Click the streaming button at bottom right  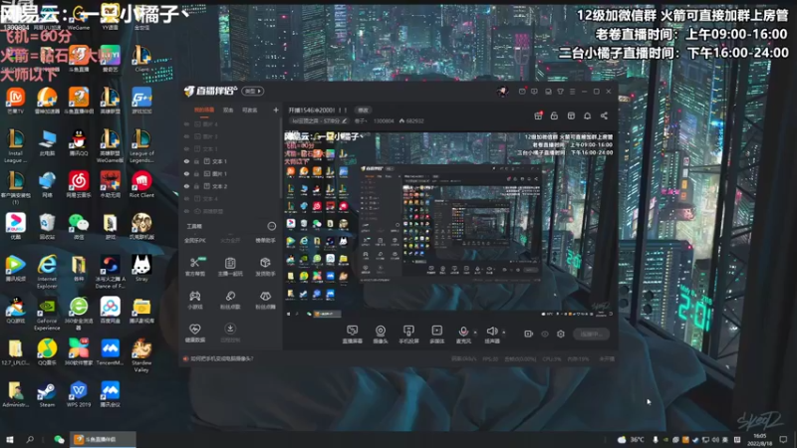point(591,334)
